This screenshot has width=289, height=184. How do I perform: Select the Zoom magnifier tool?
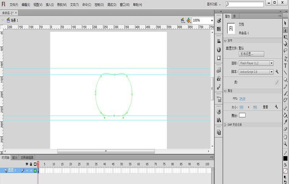pos(285,144)
